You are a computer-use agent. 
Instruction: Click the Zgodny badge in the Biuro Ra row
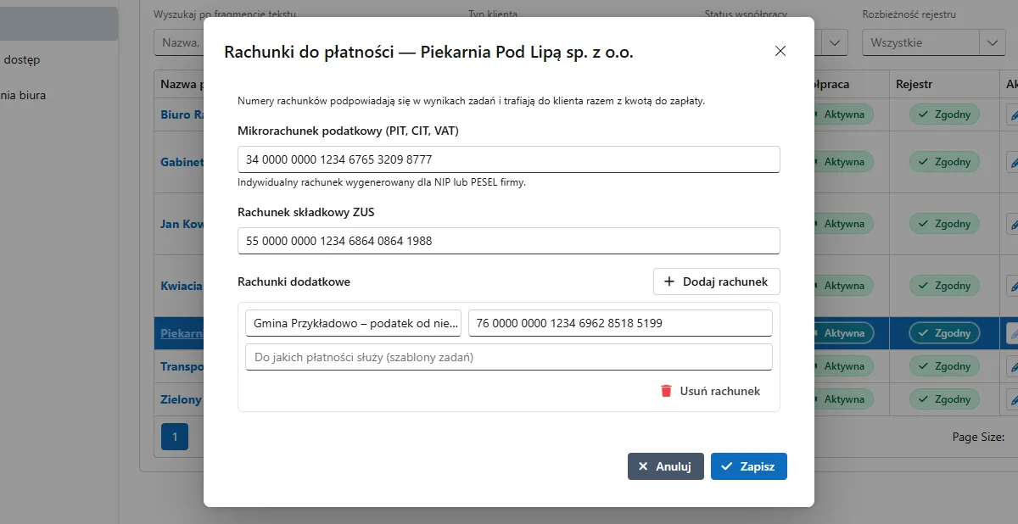point(944,114)
